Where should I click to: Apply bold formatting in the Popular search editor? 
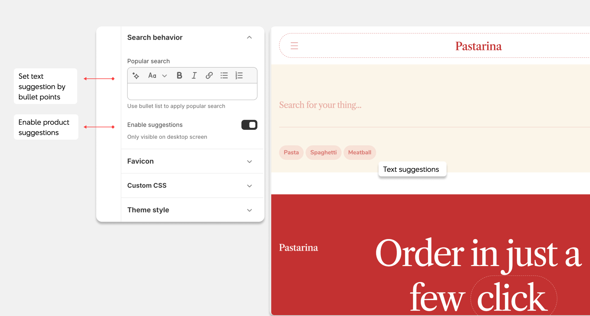pos(179,75)
